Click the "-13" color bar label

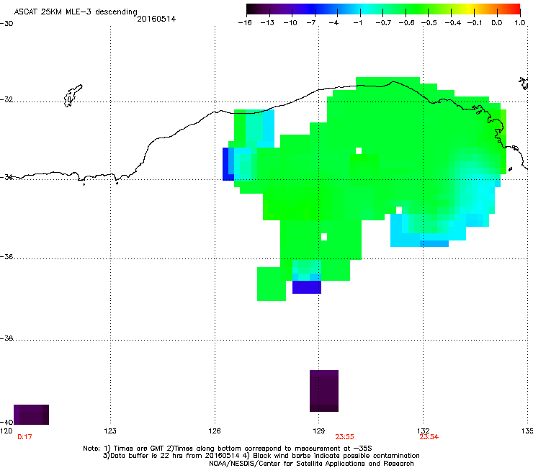click(267, 23)
